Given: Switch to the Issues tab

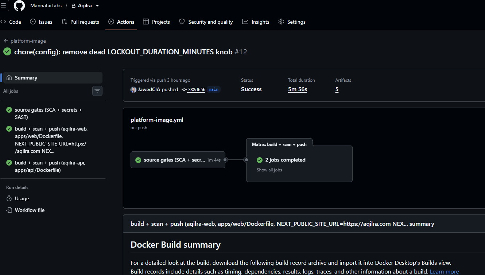Looking at the screenshot, I should (x=41, y=22).
